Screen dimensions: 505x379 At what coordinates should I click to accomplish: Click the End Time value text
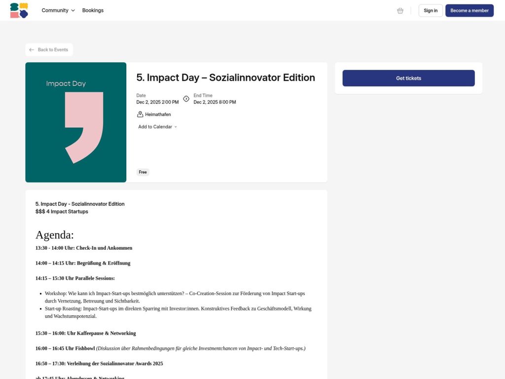pos(214,102)
